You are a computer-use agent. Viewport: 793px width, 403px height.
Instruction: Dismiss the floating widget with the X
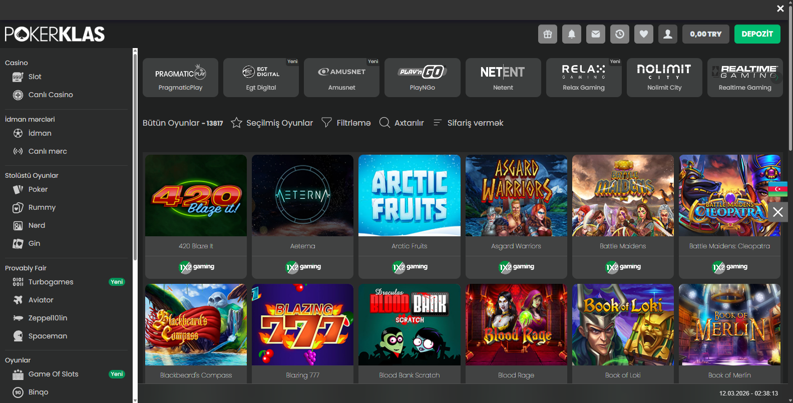777,212
